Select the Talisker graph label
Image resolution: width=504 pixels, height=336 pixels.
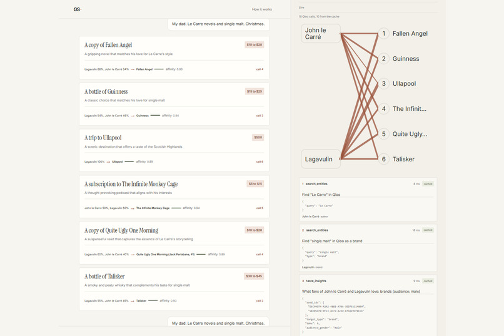click(403, 159)
